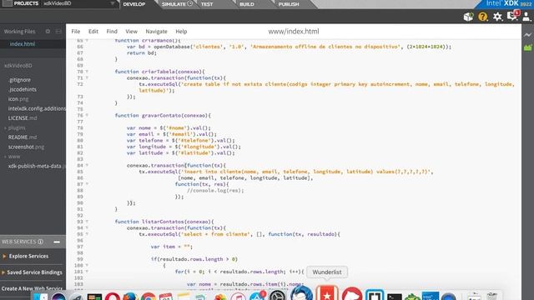534x300 pixels.
Task: Select index.html in Working Files
Action: pos(23,44)
